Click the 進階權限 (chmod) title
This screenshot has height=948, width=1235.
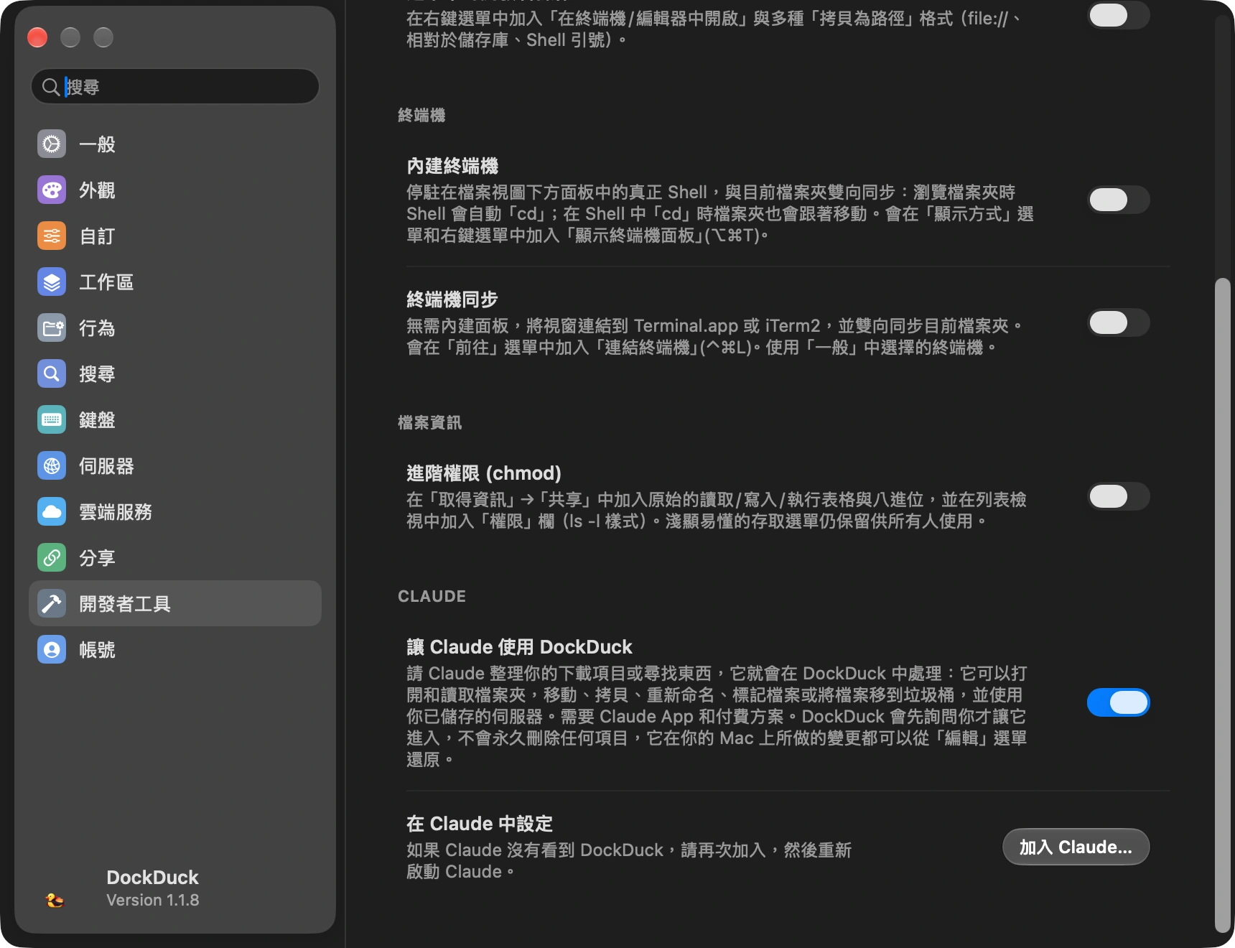[x=484, y=473]
